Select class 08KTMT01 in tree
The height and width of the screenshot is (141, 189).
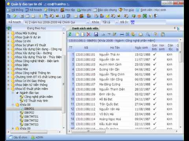(31, 117)
